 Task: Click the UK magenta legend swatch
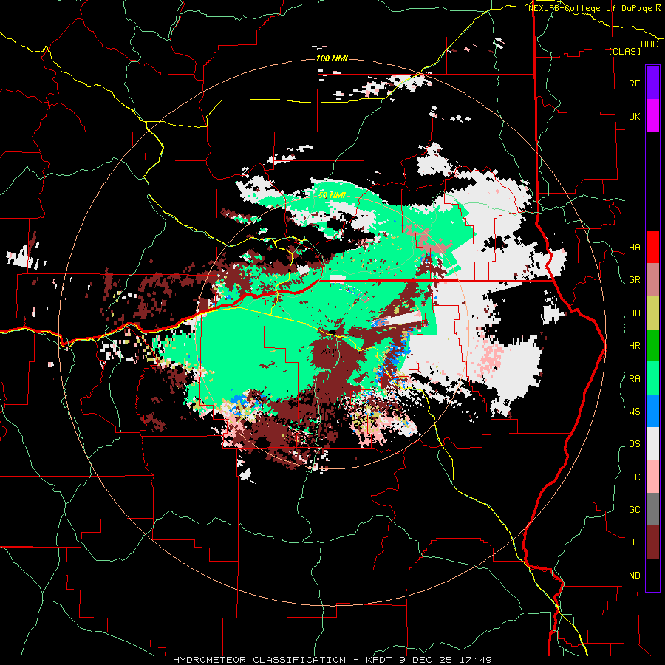652,116
